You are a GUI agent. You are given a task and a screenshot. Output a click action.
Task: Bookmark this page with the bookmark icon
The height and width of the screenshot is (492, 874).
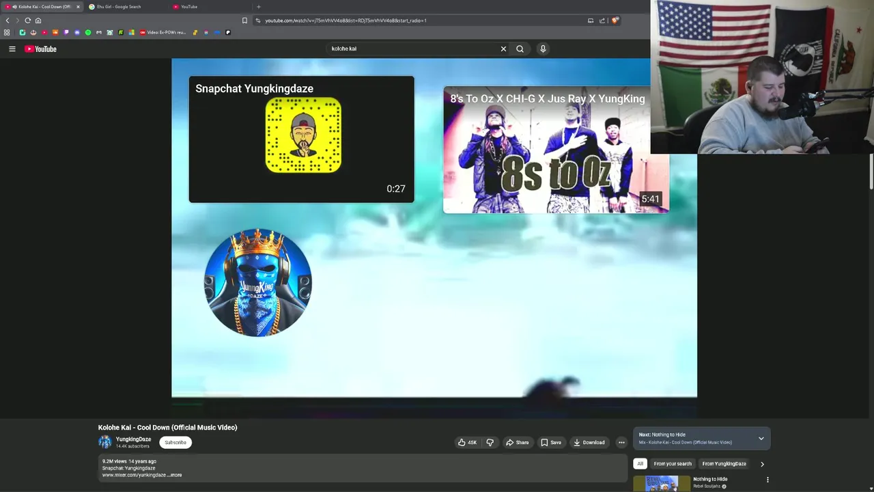pos(244,20)
